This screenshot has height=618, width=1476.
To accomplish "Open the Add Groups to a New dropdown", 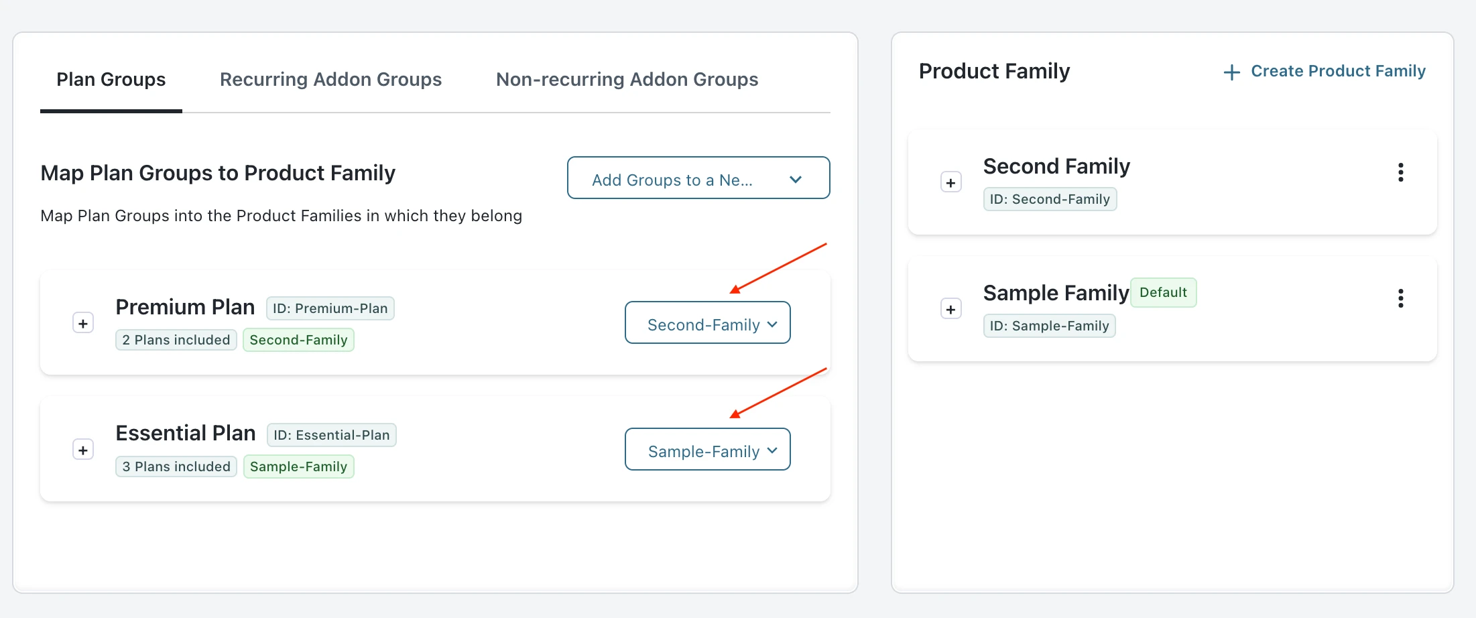I will [698, 179].
